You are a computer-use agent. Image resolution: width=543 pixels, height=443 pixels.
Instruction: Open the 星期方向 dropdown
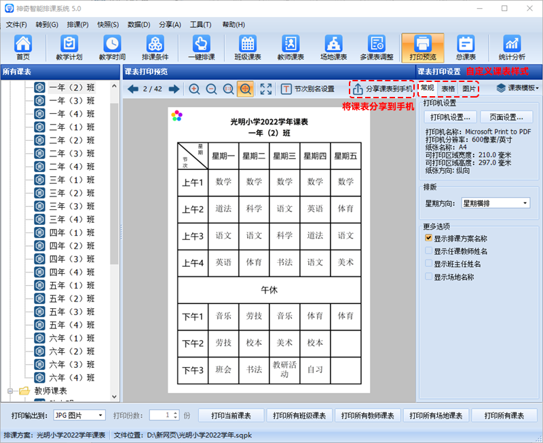click(495, 203)
